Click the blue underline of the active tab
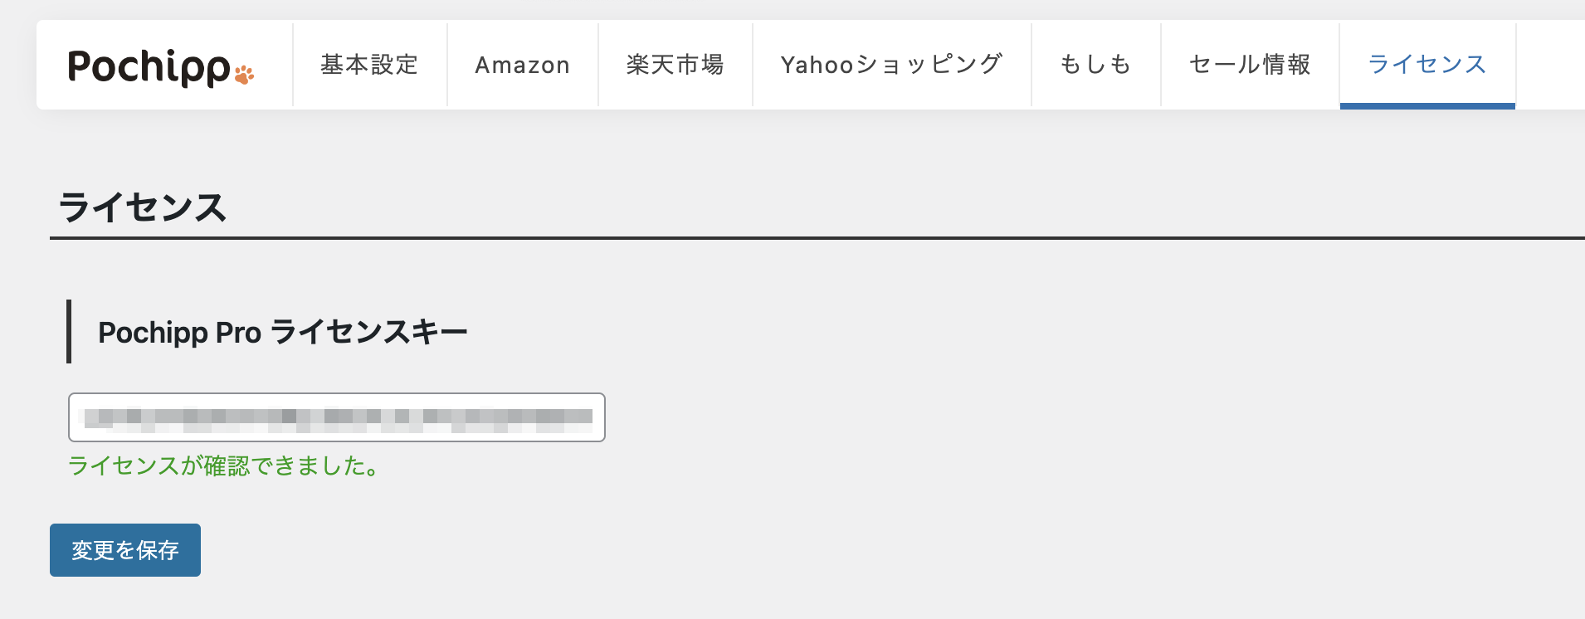 click(x=1426, y=105)
